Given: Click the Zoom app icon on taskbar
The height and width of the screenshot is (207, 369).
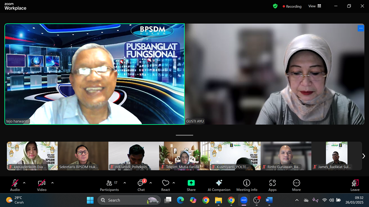Looking at the screenshot, I should 244,200.
